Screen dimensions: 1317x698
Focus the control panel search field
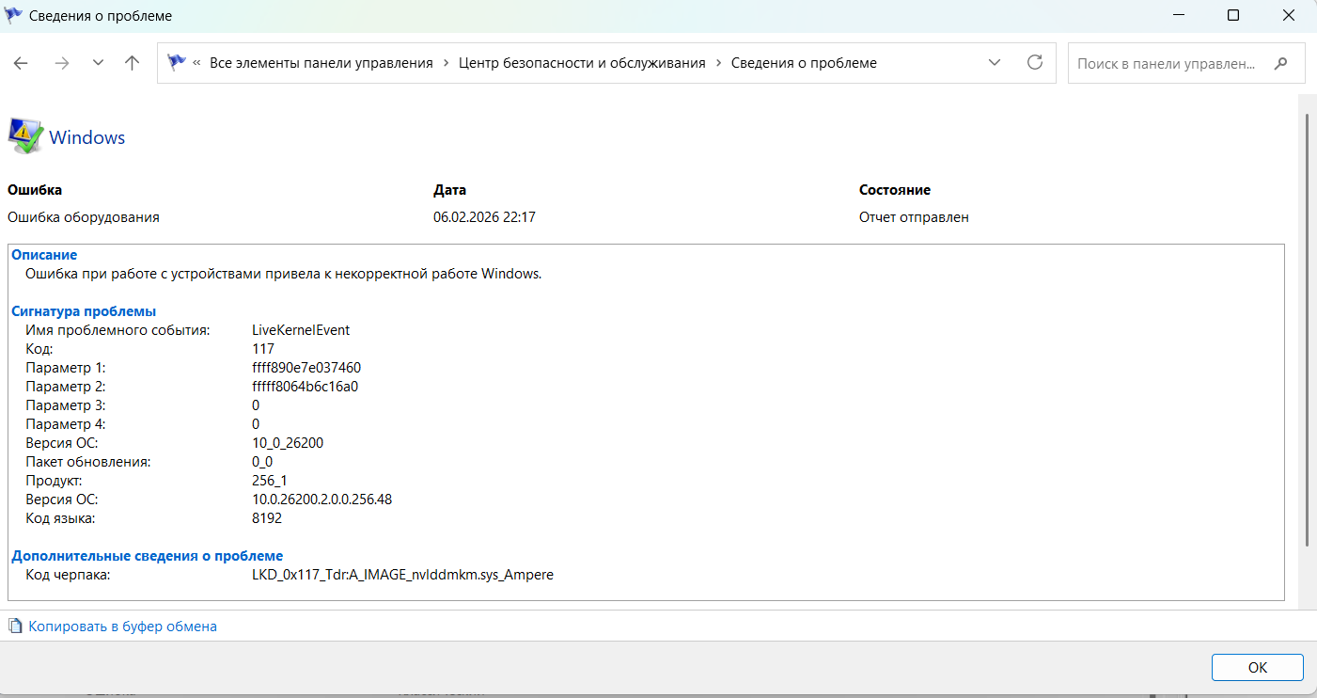1186,64
